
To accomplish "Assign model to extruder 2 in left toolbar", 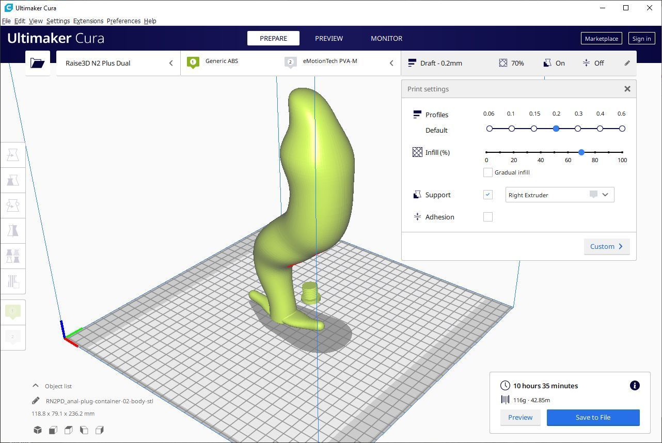I will click(x=13, y=337).
